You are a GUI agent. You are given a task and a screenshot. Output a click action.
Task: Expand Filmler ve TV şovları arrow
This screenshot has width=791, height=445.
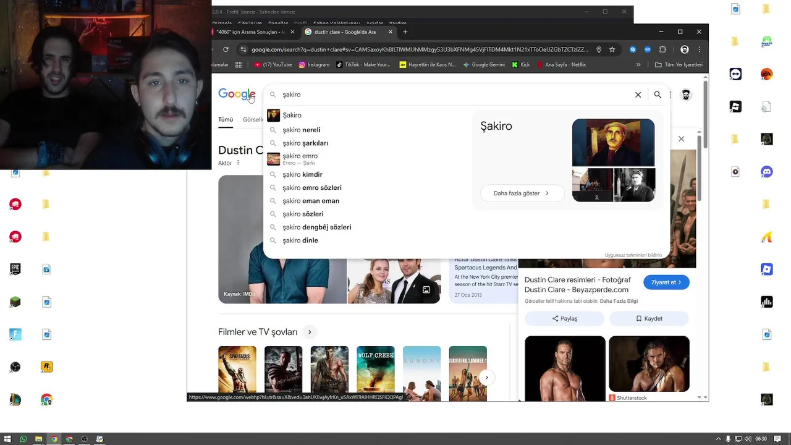(x=310, y=332)
